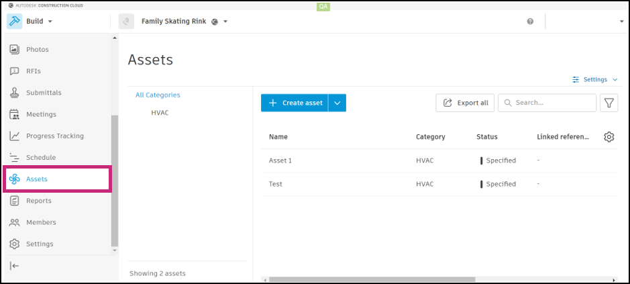Expand the Create asset dropdown arrow
This screenshot has height=284, width=630.
tap(337, 103)
